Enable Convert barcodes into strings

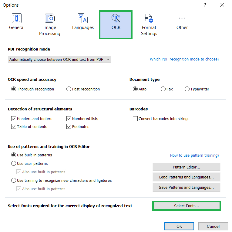coord(135,119)
